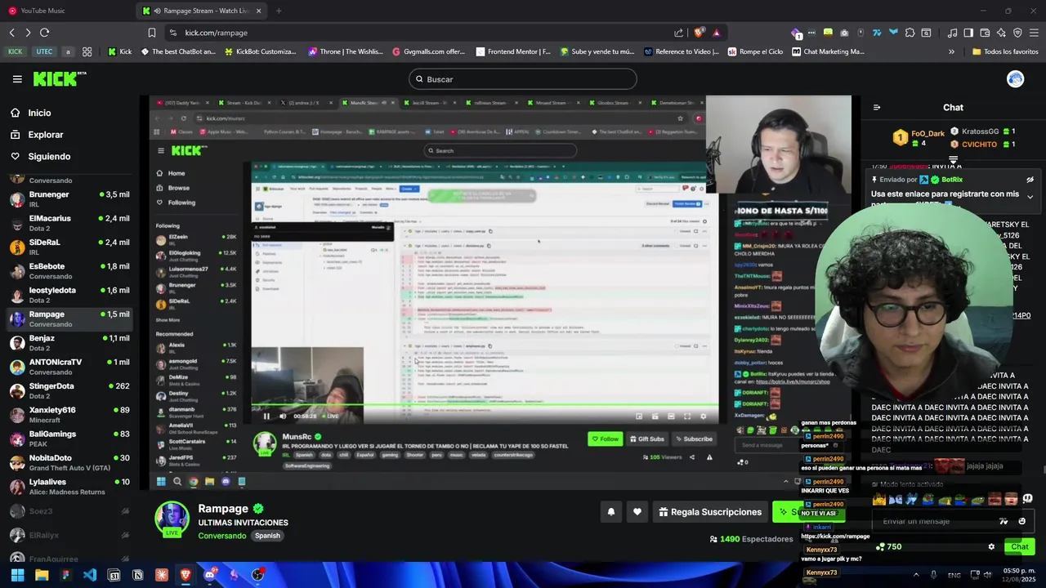Open leostyledota channel in sidebar
This screenshot has height=588, width=1046.
[x=69, y=295]
